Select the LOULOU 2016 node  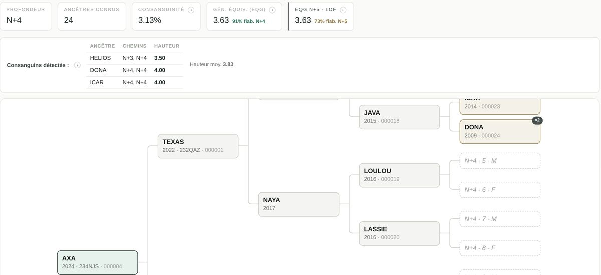pos(399,175)
